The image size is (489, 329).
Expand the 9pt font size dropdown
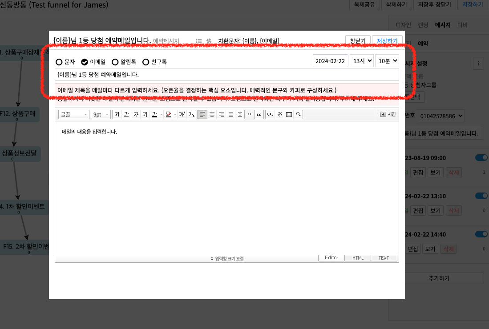pyautogui.click(x=101, y=115)
